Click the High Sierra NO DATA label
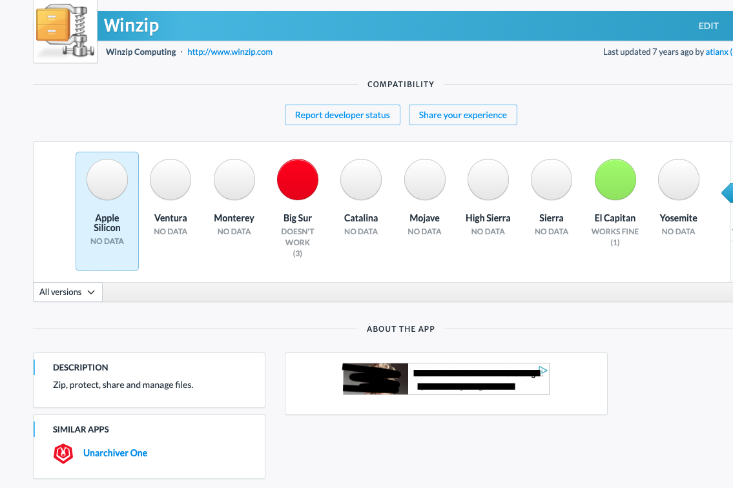 point(488,231)
